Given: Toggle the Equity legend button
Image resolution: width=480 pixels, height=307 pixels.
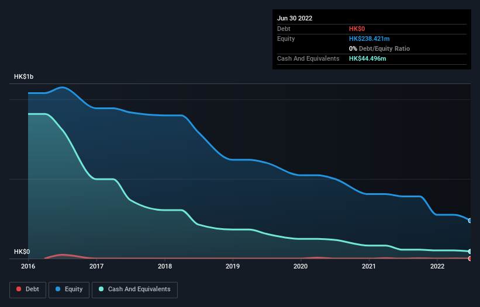Looking at the screenshot, I should (x=69, y=289).
